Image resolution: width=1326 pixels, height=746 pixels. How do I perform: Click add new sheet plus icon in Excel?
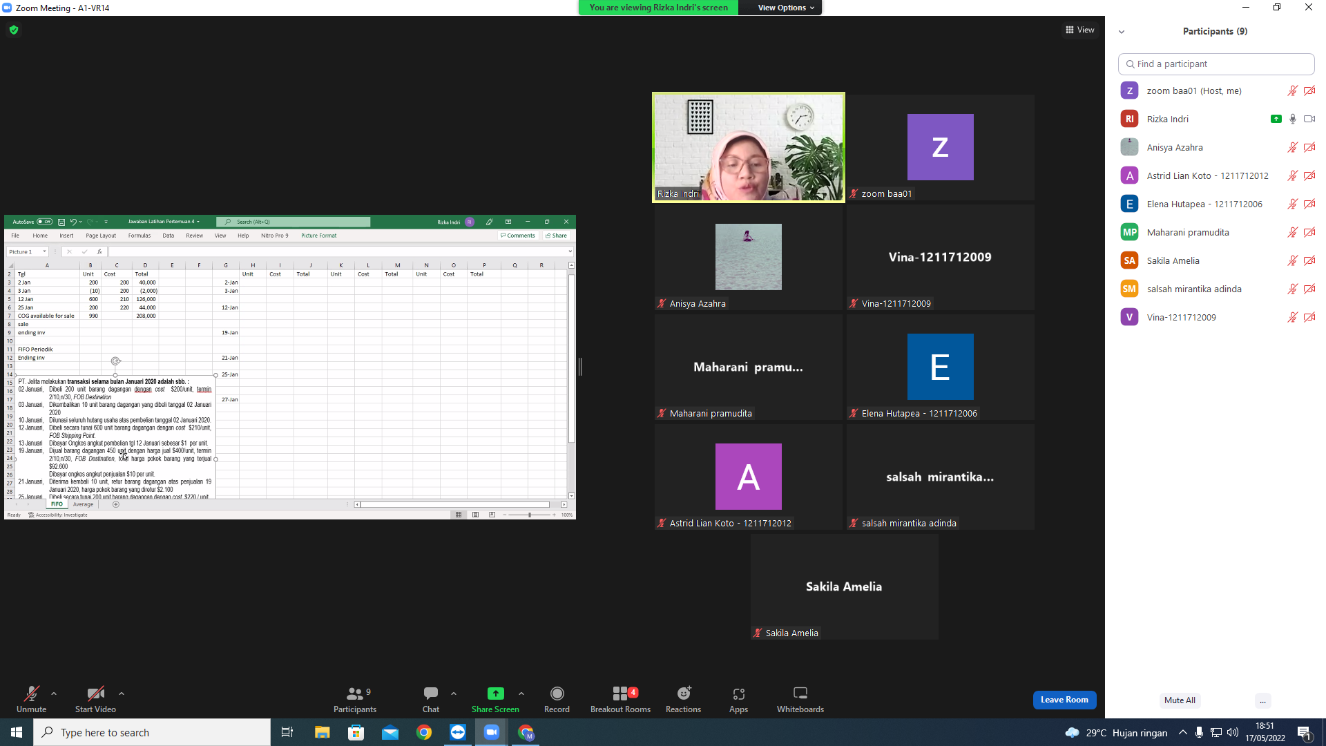click(116, 504)
